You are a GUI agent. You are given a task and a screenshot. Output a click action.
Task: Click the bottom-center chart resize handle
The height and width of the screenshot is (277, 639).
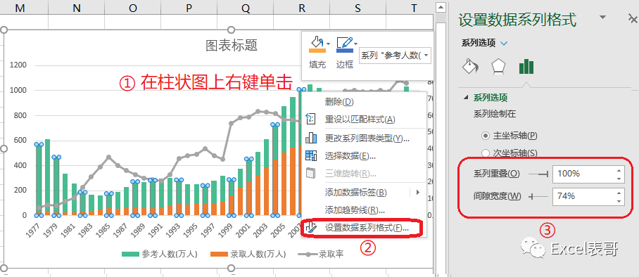(231, 268)
